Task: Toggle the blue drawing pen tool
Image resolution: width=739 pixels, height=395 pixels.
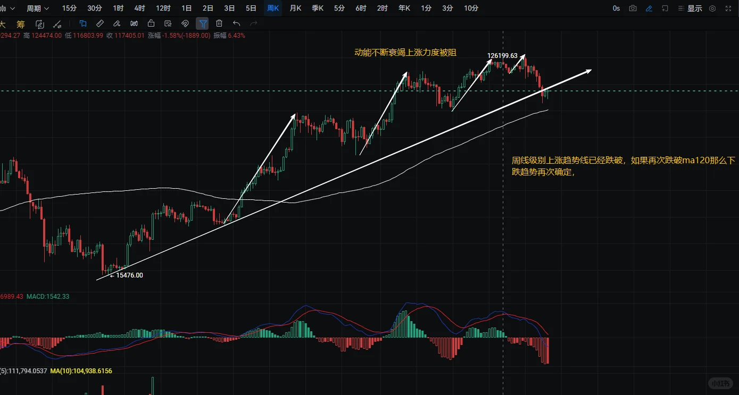Action: (x=649, y=9)
